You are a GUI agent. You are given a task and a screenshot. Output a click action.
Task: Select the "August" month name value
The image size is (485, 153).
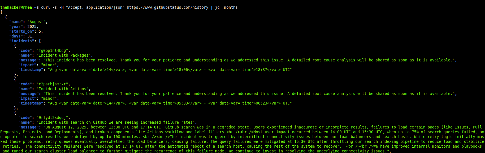pyautogui.click(x=36, y=22)
